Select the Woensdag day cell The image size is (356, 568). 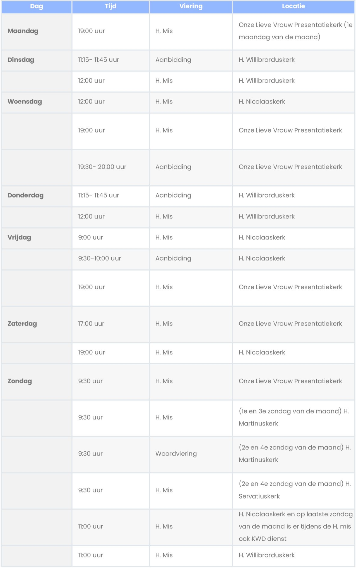point(37,102)
